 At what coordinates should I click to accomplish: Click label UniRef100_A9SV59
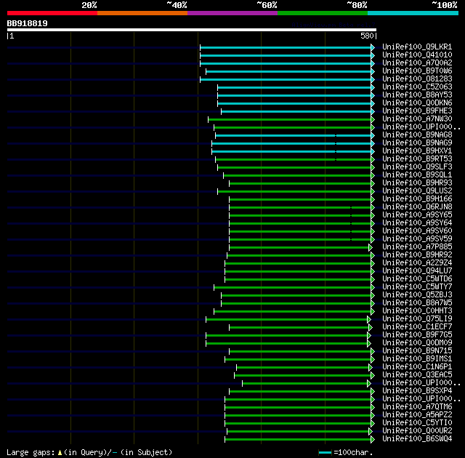[417, 239]
